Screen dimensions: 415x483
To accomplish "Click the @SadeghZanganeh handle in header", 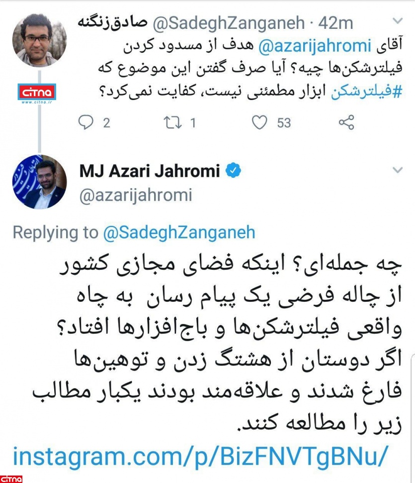I will pyautogui.click(x=229, y=23).
